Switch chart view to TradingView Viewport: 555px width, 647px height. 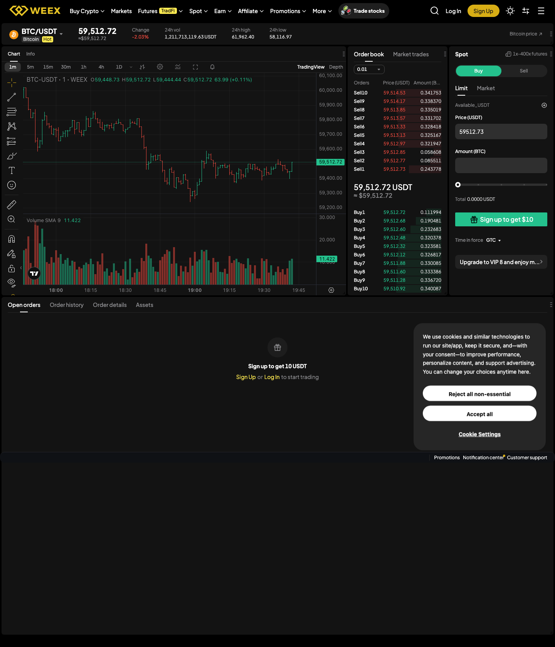pos(311,67)
